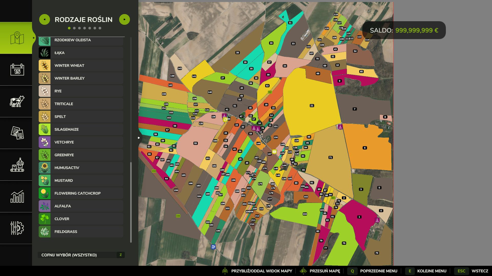Image resolution: width=492 pixels, height=276 pixels.
Task: Click the yellow farmhouse marker on map
Action: (225, 120)
